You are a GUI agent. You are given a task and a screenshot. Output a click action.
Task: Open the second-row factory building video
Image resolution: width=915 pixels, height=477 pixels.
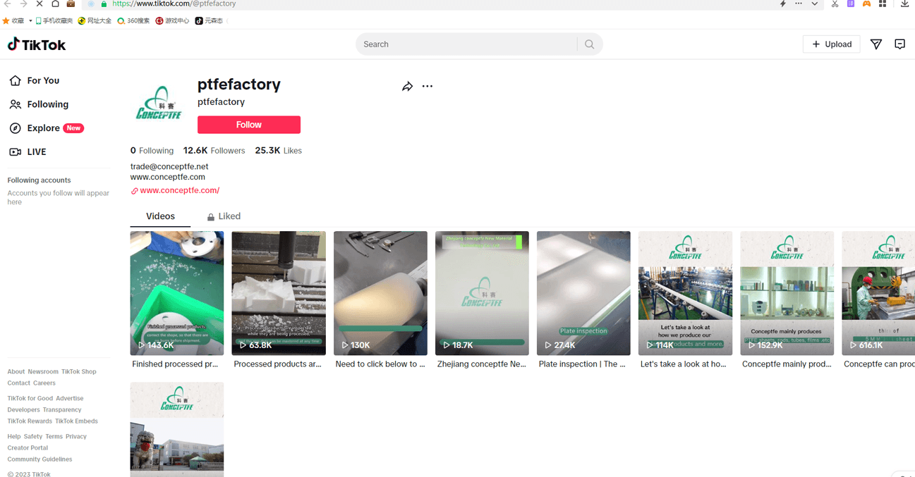tap(177, 430)
